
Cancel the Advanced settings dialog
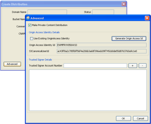[140, 119]
